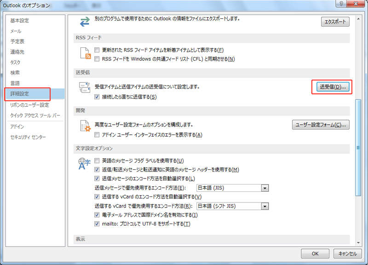The height and width of the screenshot is (265, 368).
Task: Open 日本語 (シフト JIS) vCard encoding dropdown
Action: [x=232, y=206]
